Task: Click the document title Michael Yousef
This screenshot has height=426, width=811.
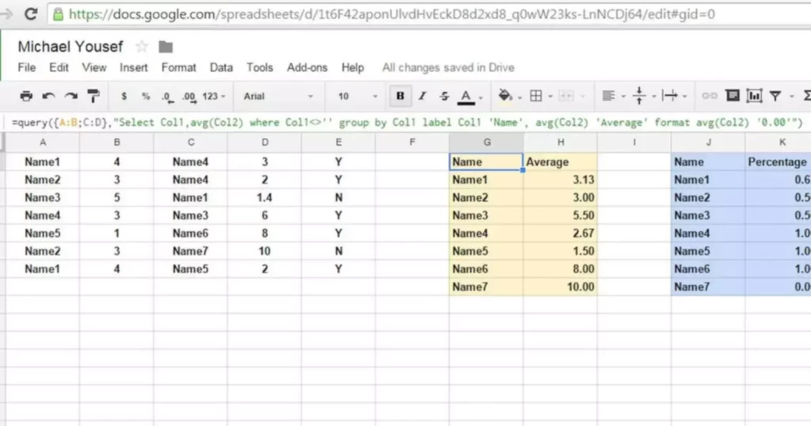Action: (71, 47)
